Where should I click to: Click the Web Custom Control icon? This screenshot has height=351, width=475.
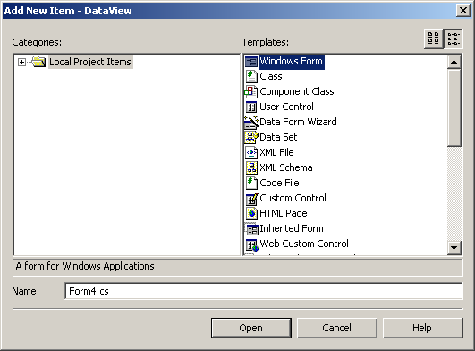coord(251,244)
